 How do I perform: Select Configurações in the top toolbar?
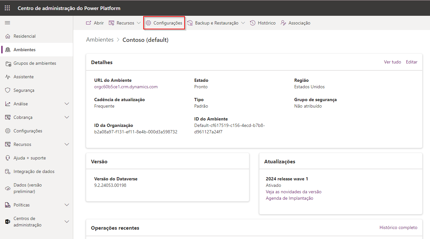164,23
